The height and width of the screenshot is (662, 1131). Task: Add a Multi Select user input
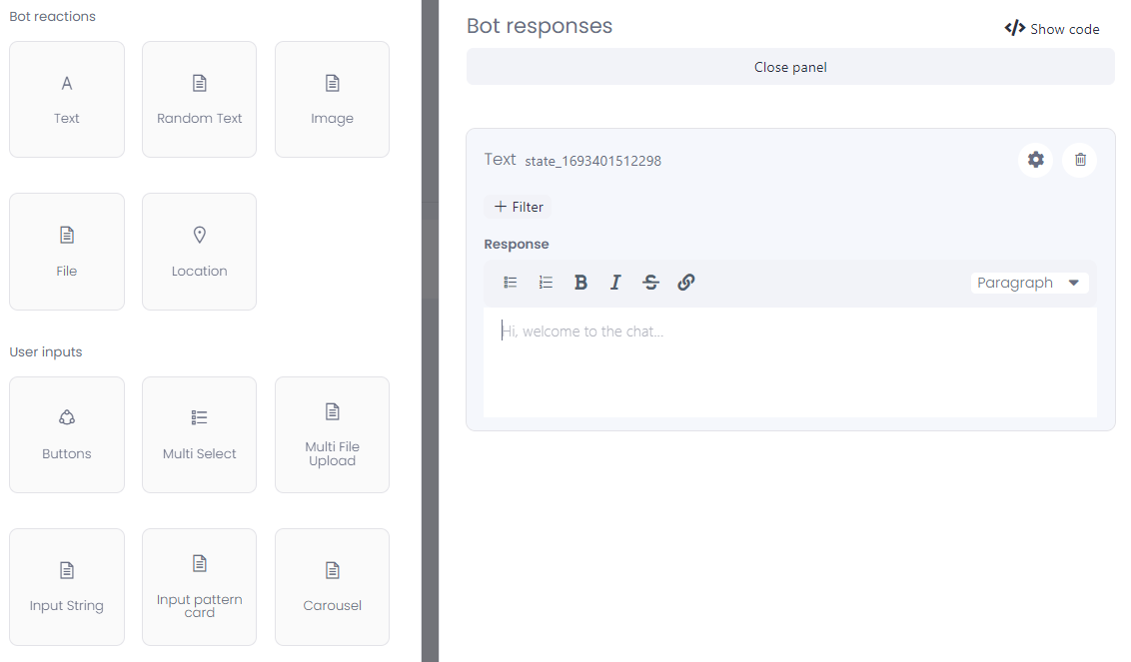pyautogui.click(x=199, y=434)
